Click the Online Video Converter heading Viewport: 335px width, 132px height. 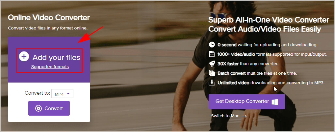pyautogui.click(x=49, y=18)
